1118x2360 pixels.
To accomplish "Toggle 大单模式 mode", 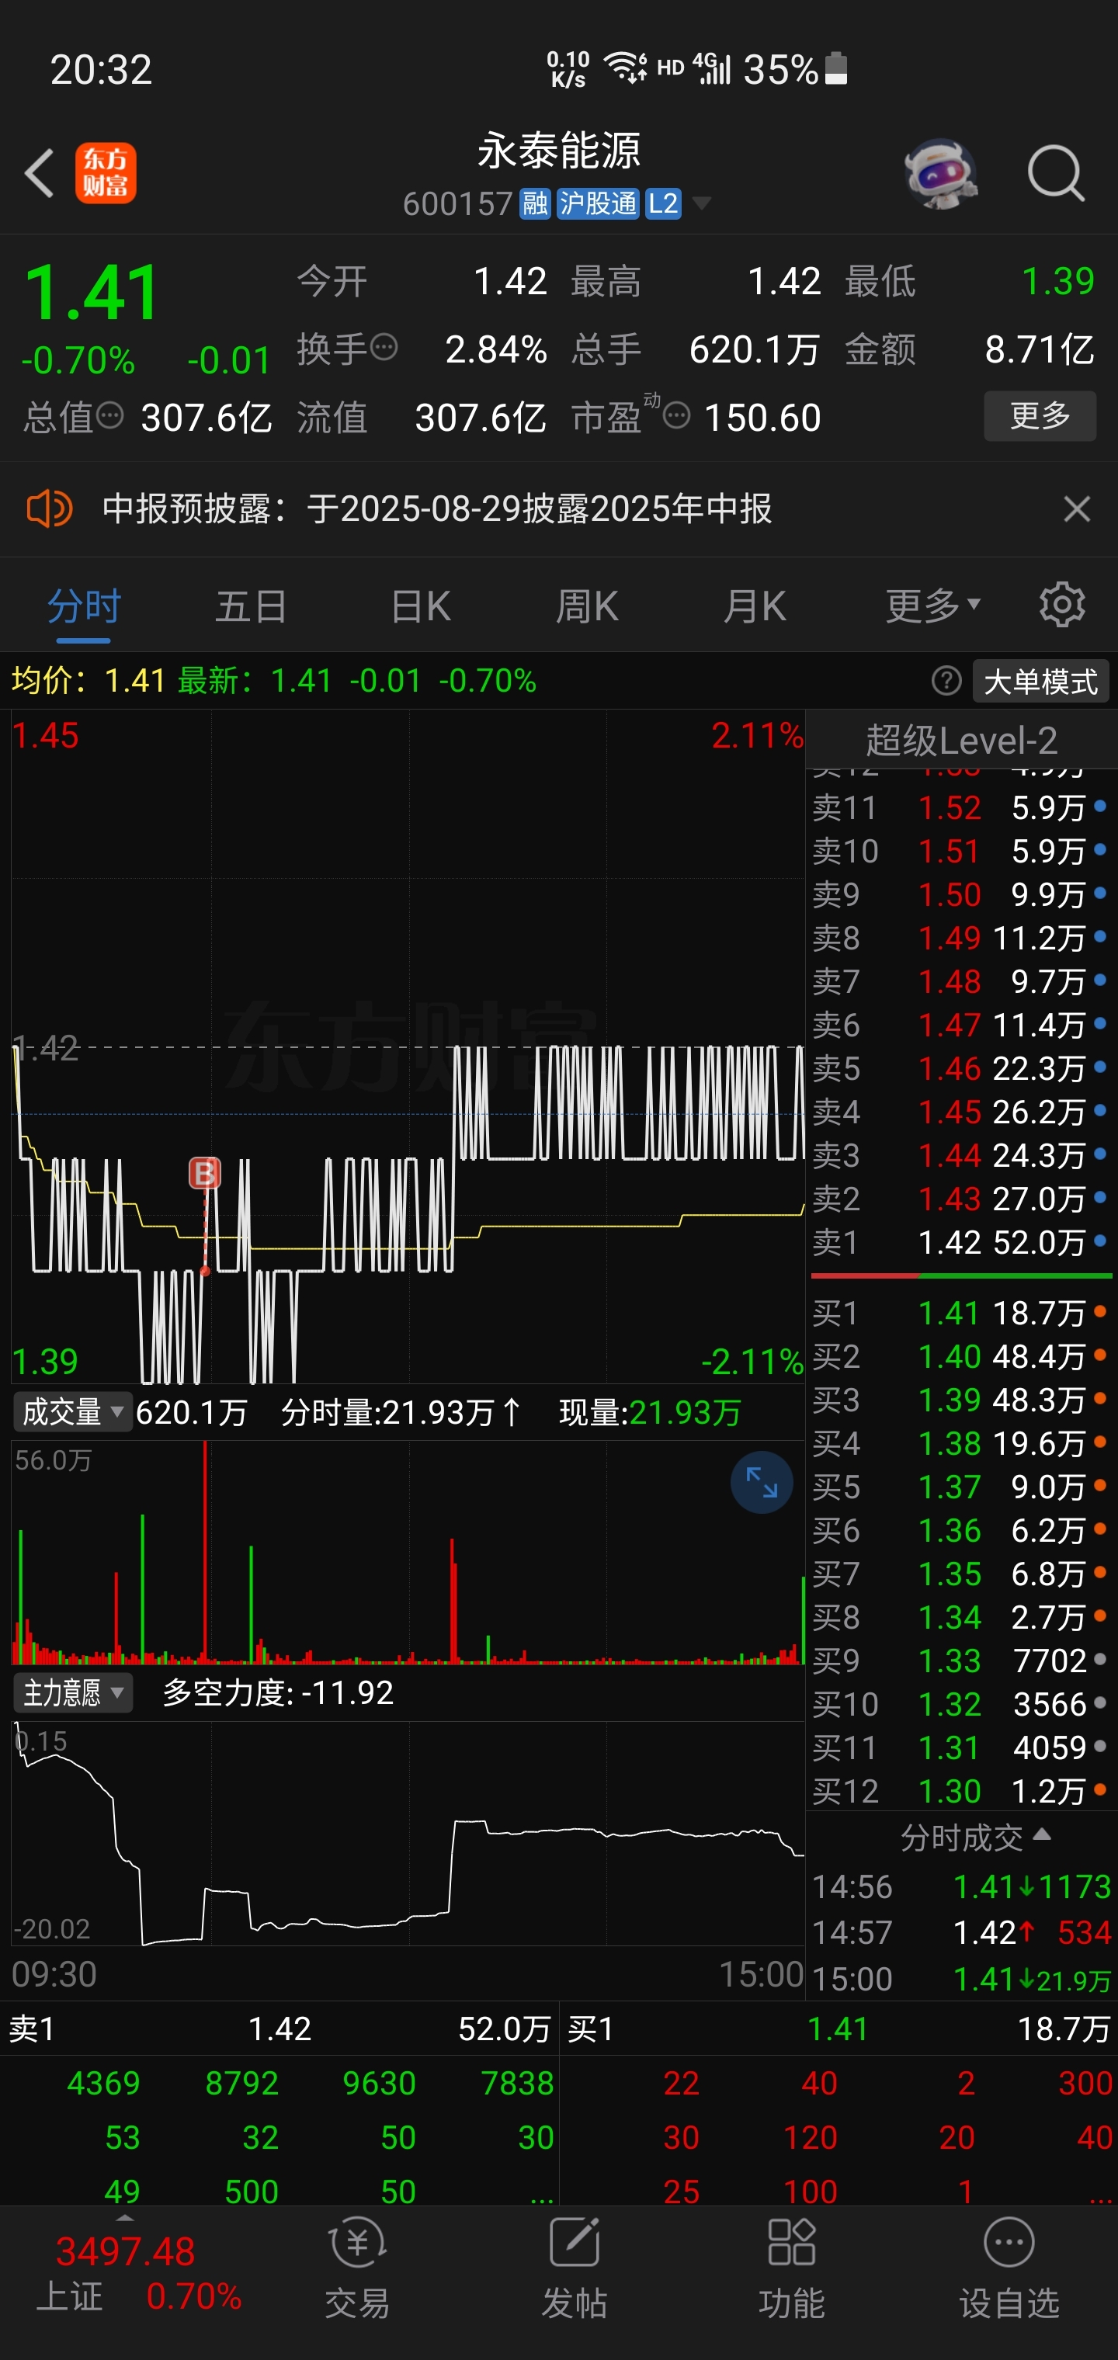I will coord(1040,682).
